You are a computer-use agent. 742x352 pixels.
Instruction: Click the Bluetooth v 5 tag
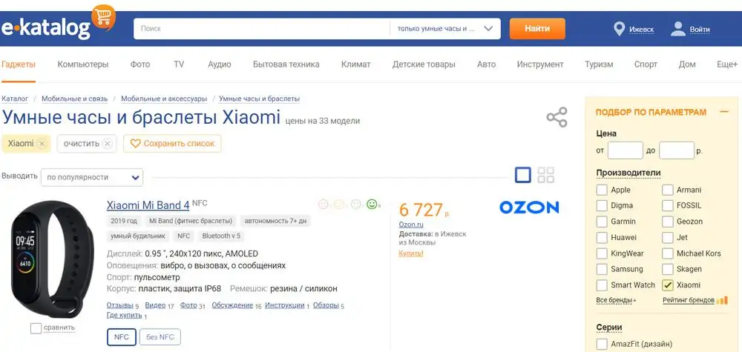[221, 236]
